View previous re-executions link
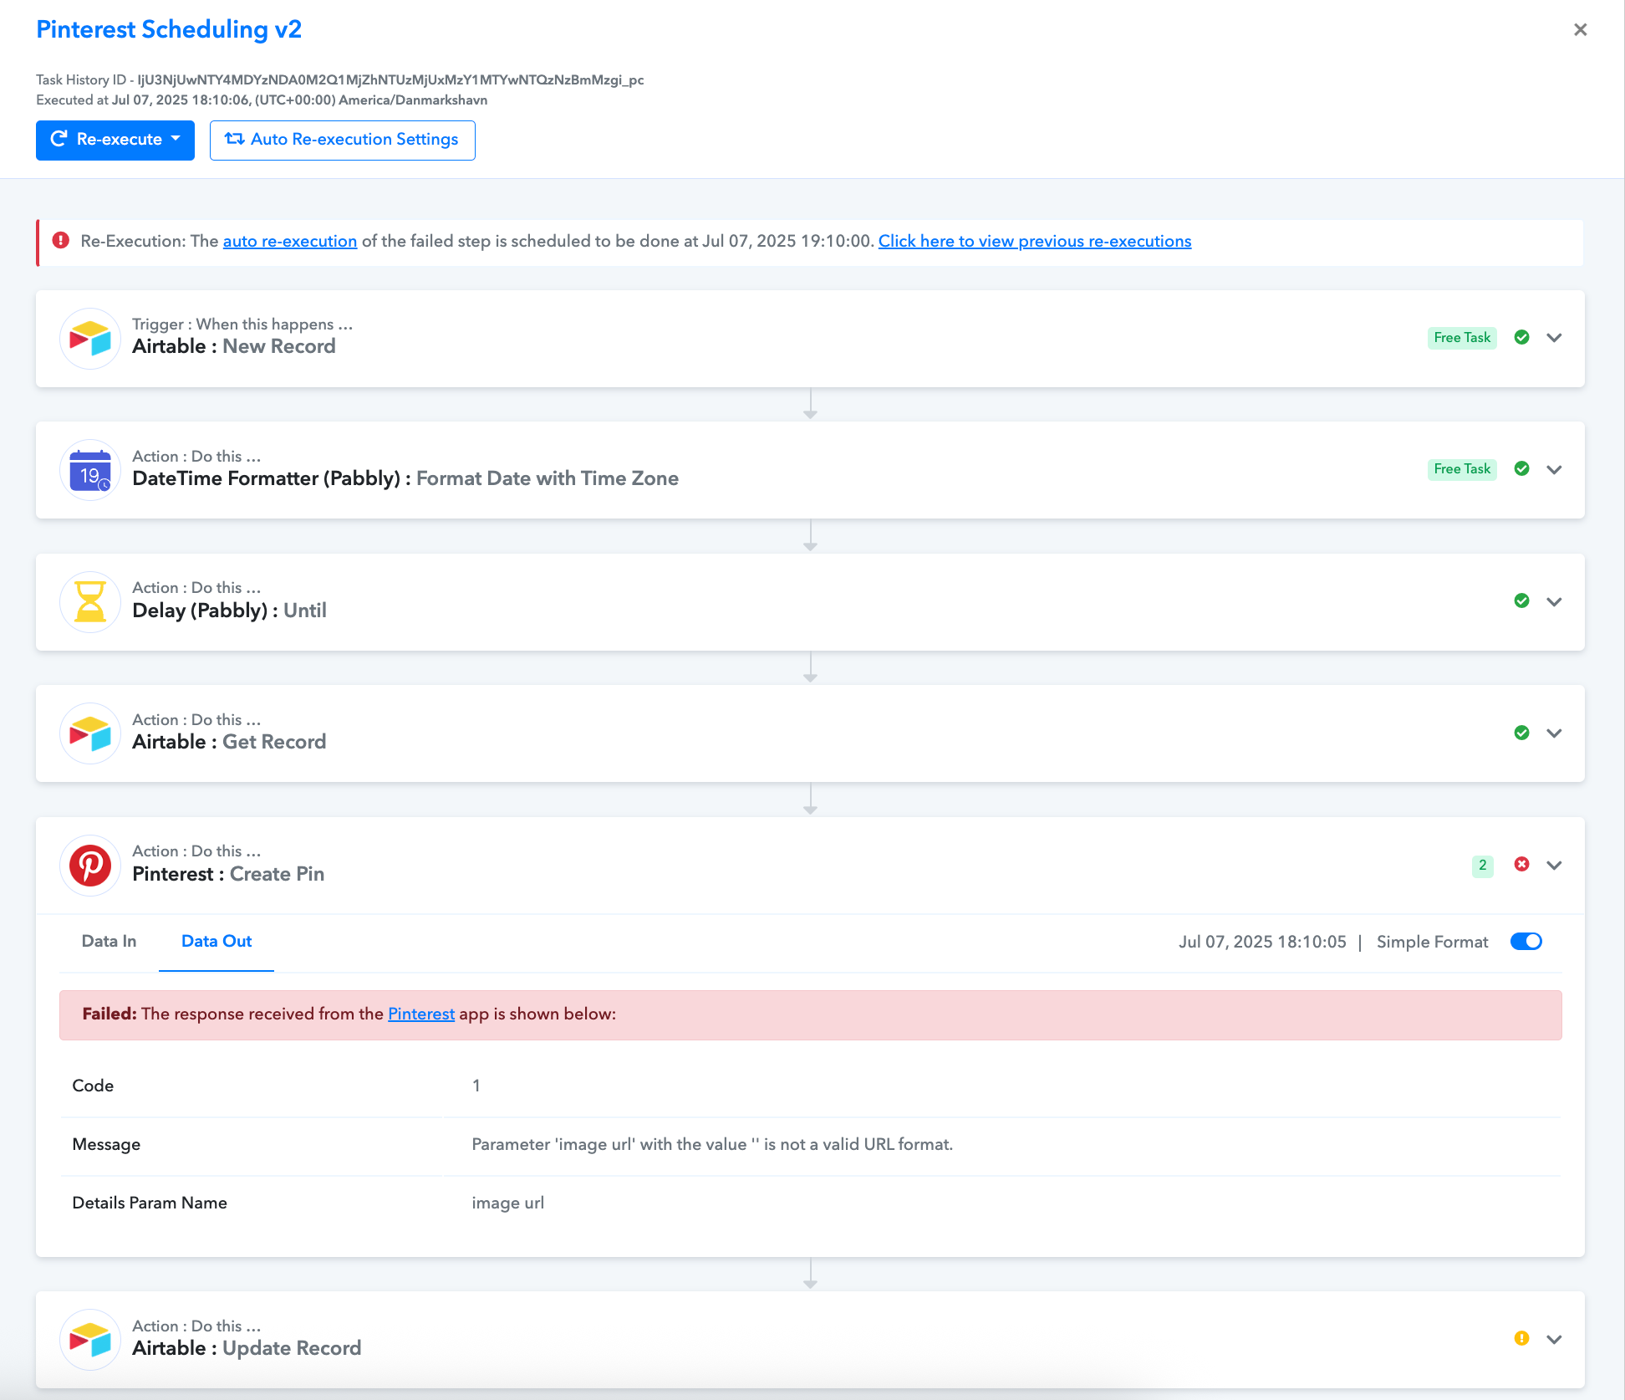Screen dimensions: 1625x1400 [x=1035, y=241]
